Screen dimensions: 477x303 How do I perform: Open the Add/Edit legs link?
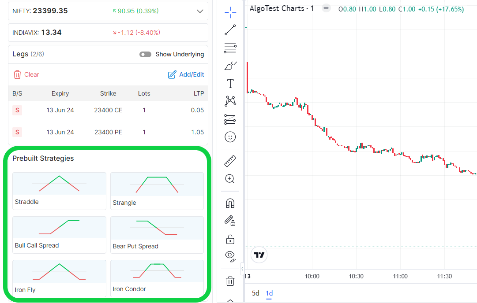pos(186,75)
